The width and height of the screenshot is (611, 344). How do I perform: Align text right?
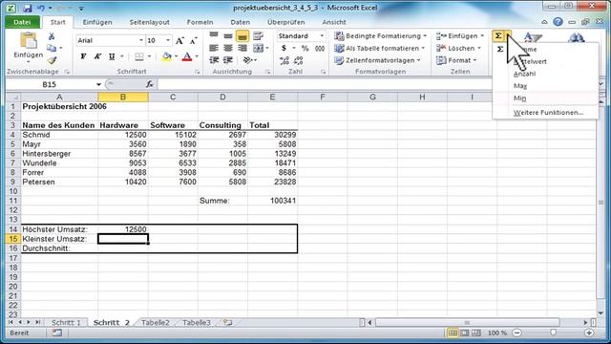tap(242, 49)
